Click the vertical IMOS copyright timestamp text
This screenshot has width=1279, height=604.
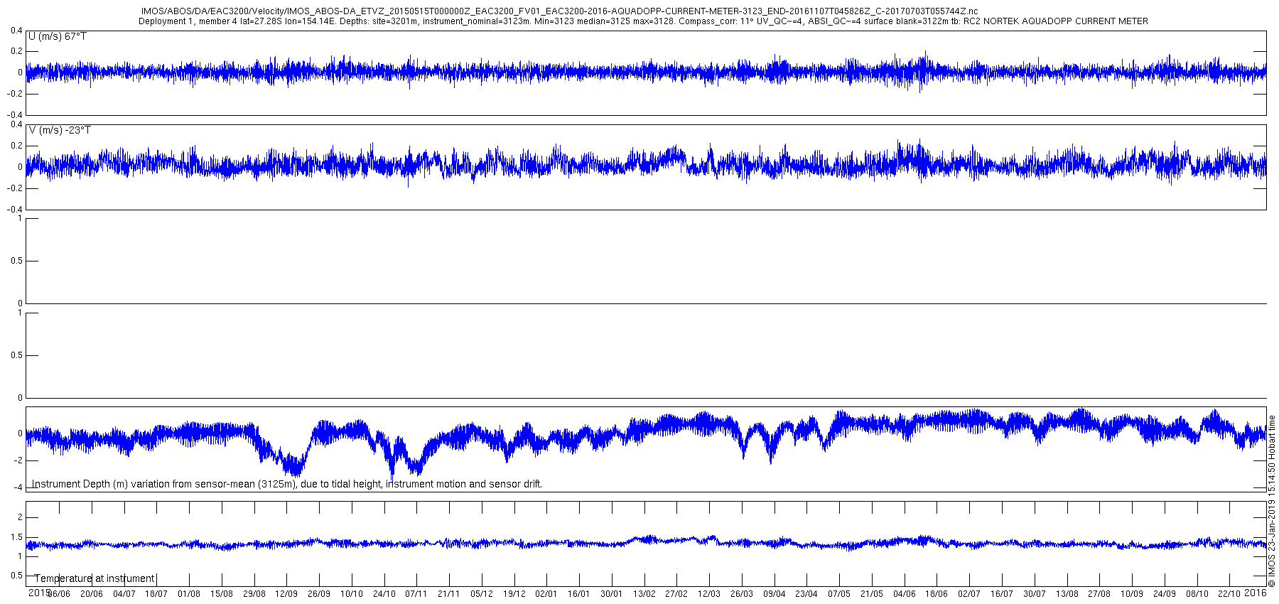(x=1272, y=502)
